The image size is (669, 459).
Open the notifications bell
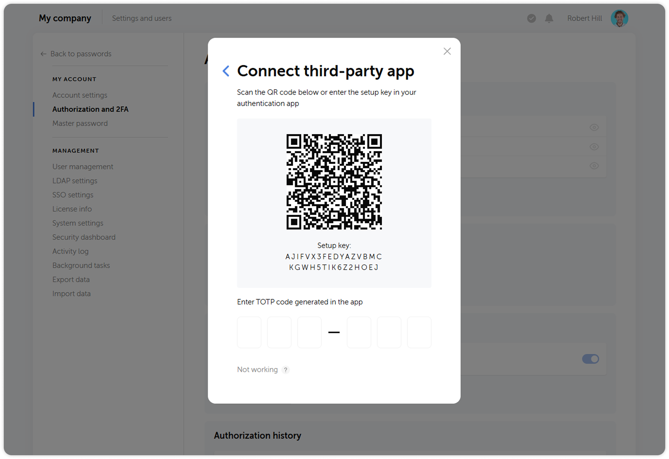[x=549, y=18]
